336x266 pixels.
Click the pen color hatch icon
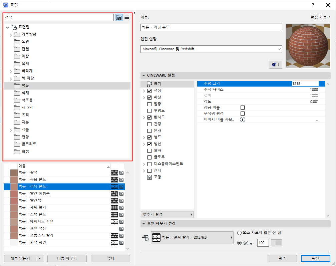(248, 243)
